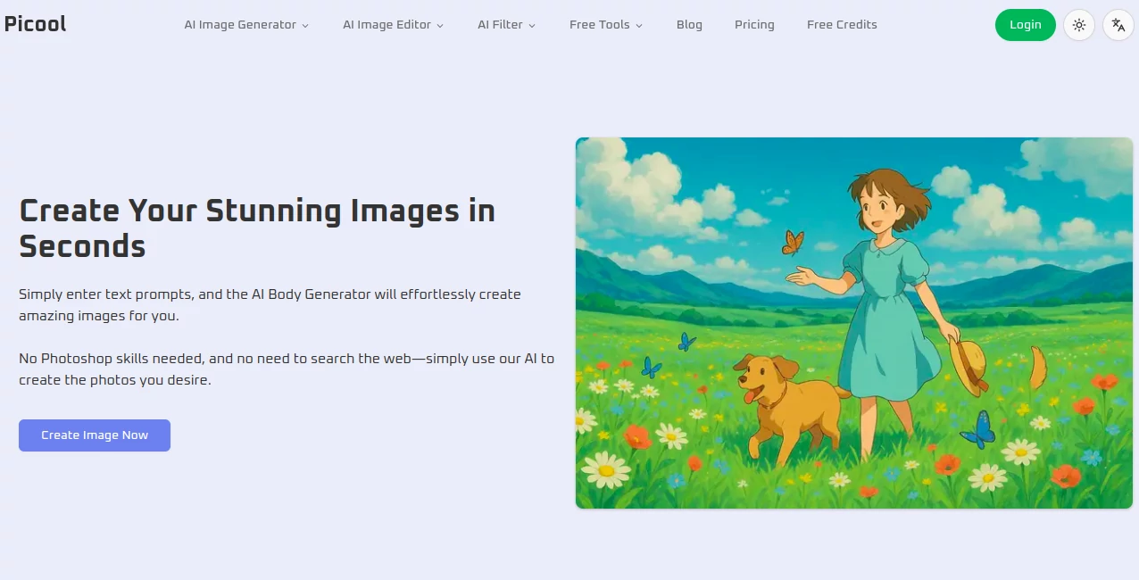This screenshot has height=580, width=1139.
Task: Open the Free Credits page
Action: tap(842, 25)
